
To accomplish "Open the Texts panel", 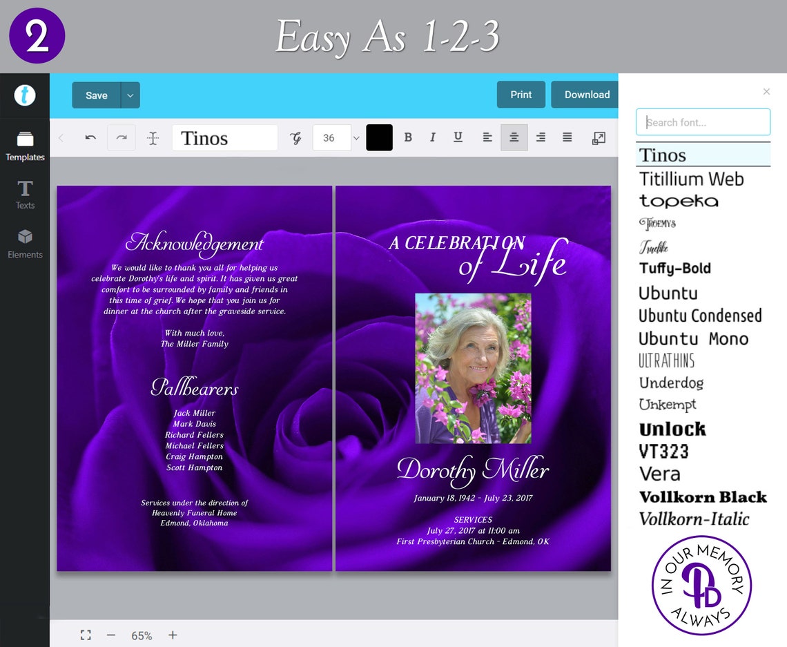I will coord(25,195).
